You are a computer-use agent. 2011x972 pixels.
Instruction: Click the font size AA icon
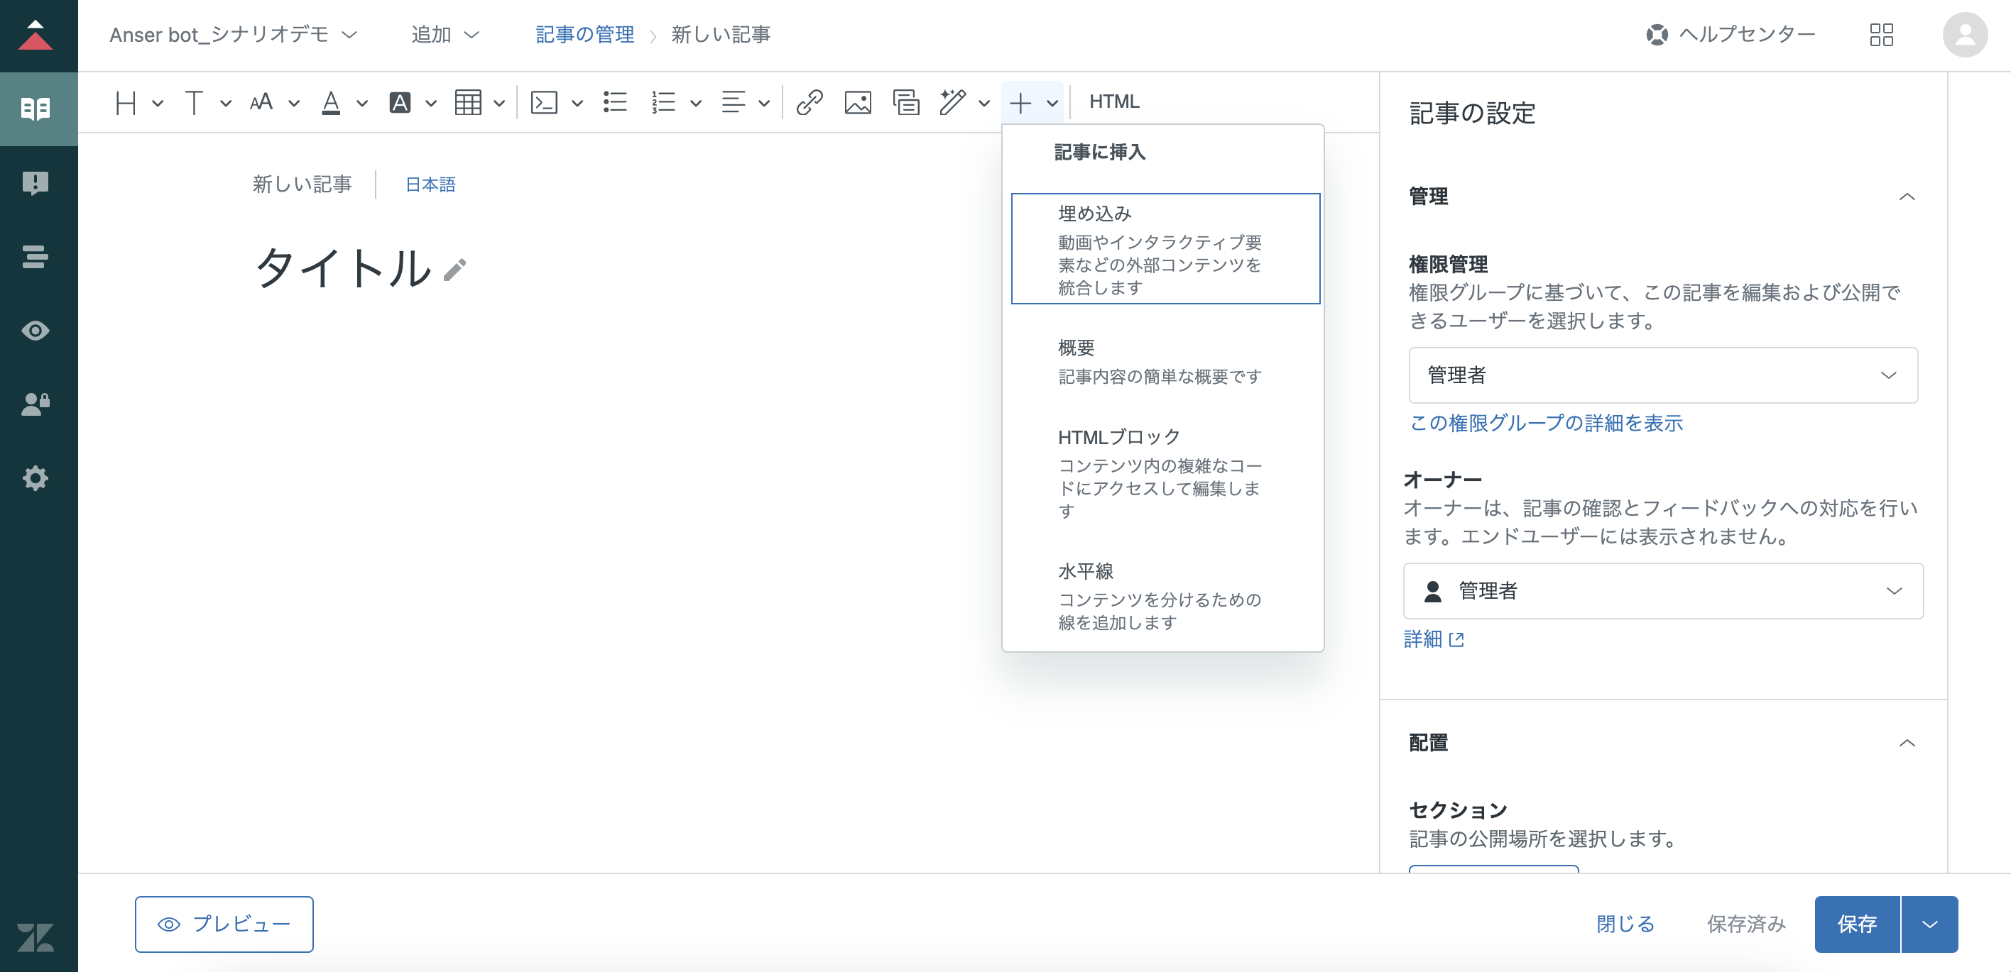[261, 102]
